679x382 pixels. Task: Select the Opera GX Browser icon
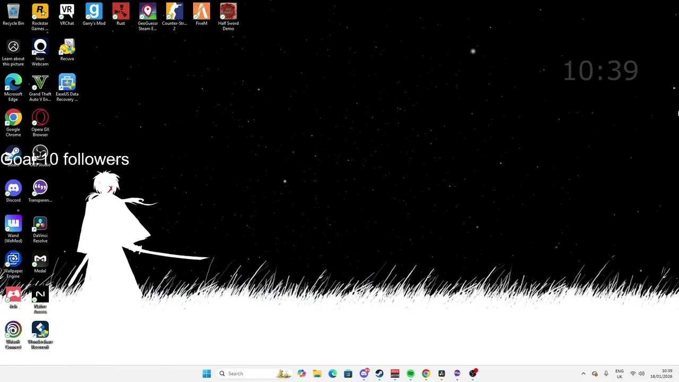40,123
